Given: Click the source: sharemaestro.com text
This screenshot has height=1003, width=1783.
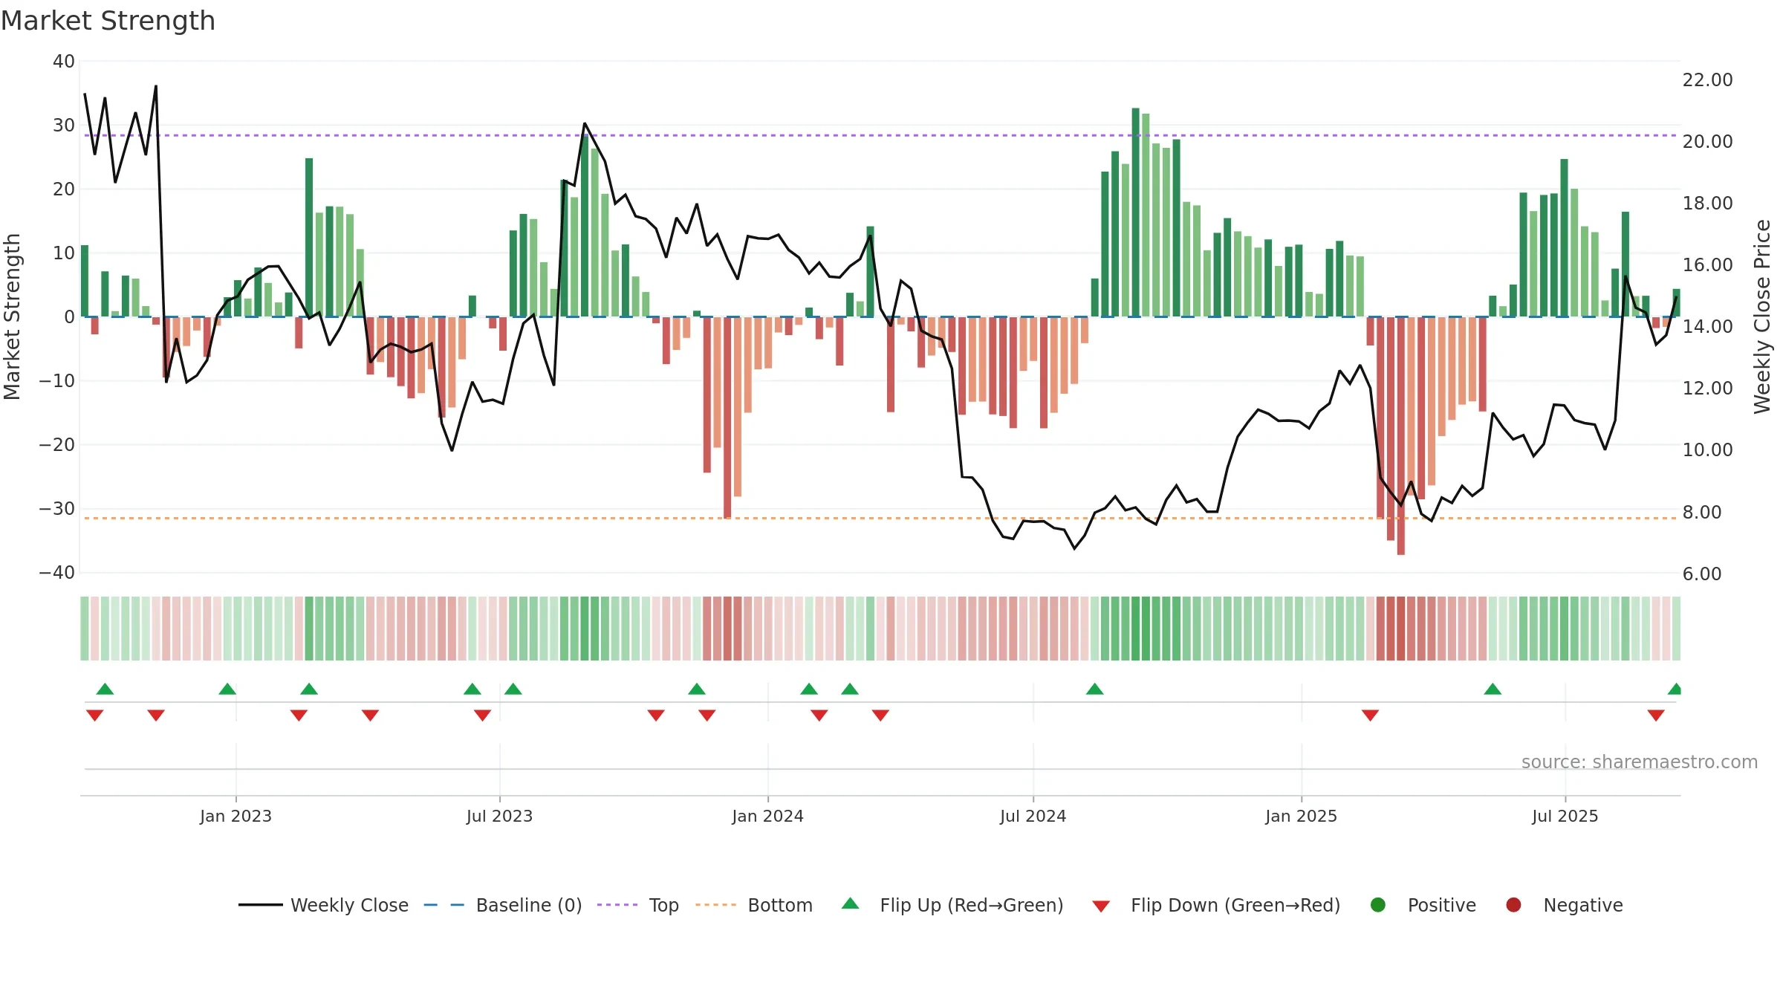Looking at the screenshot, I should tap(1640, 762).
